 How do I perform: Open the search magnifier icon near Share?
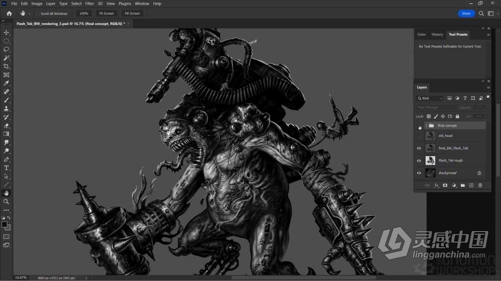point(481,14)
